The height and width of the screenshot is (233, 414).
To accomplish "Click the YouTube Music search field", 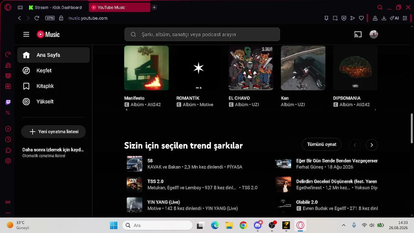I will tap(202, 34).
